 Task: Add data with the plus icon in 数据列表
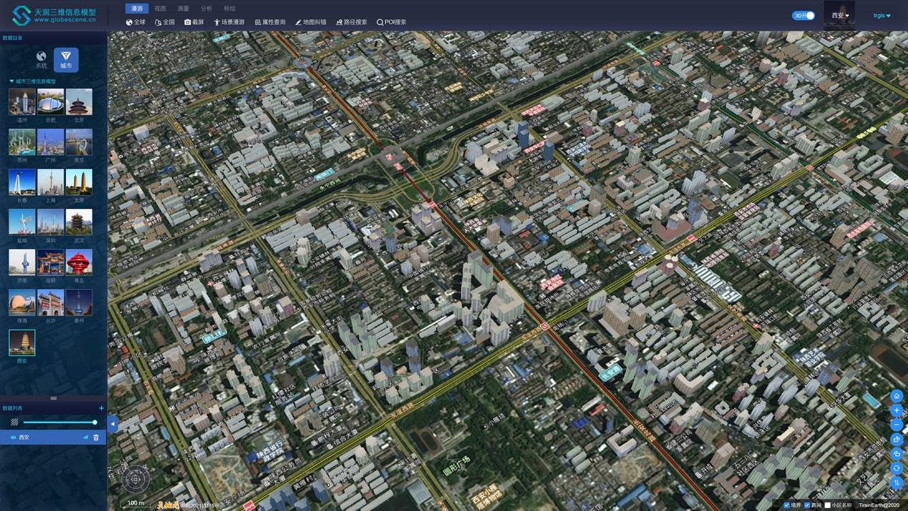(101, 408)
